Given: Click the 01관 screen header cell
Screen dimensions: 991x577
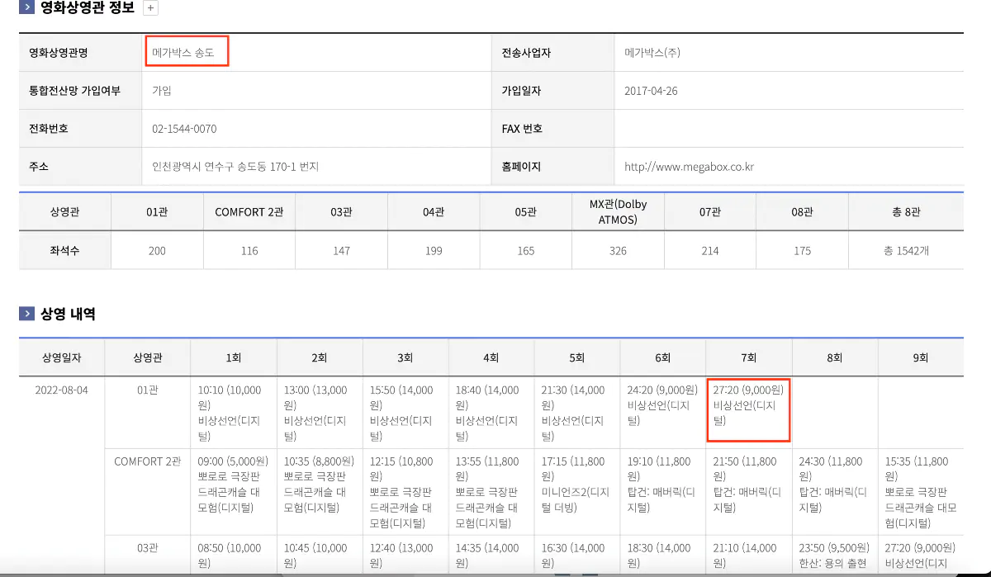Looking at the screenshot, I should (x=156, y=211).
